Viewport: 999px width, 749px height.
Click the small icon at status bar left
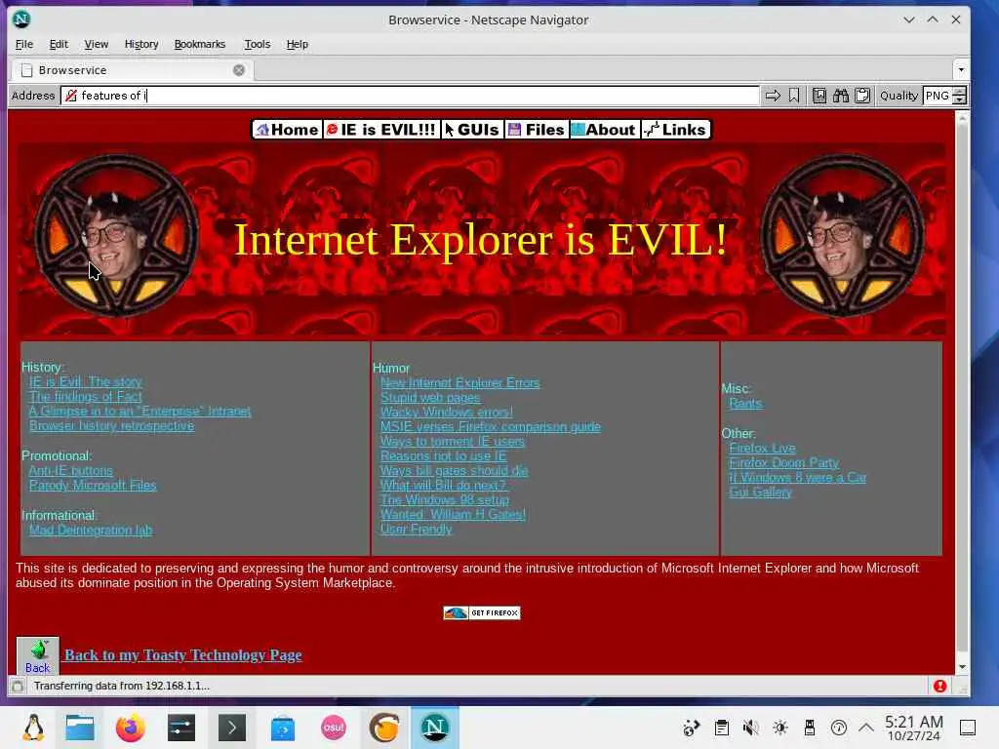(x=18, y=686)
